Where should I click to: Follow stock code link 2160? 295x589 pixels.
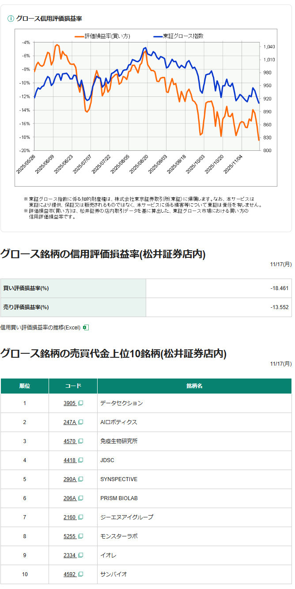(70, 517)
